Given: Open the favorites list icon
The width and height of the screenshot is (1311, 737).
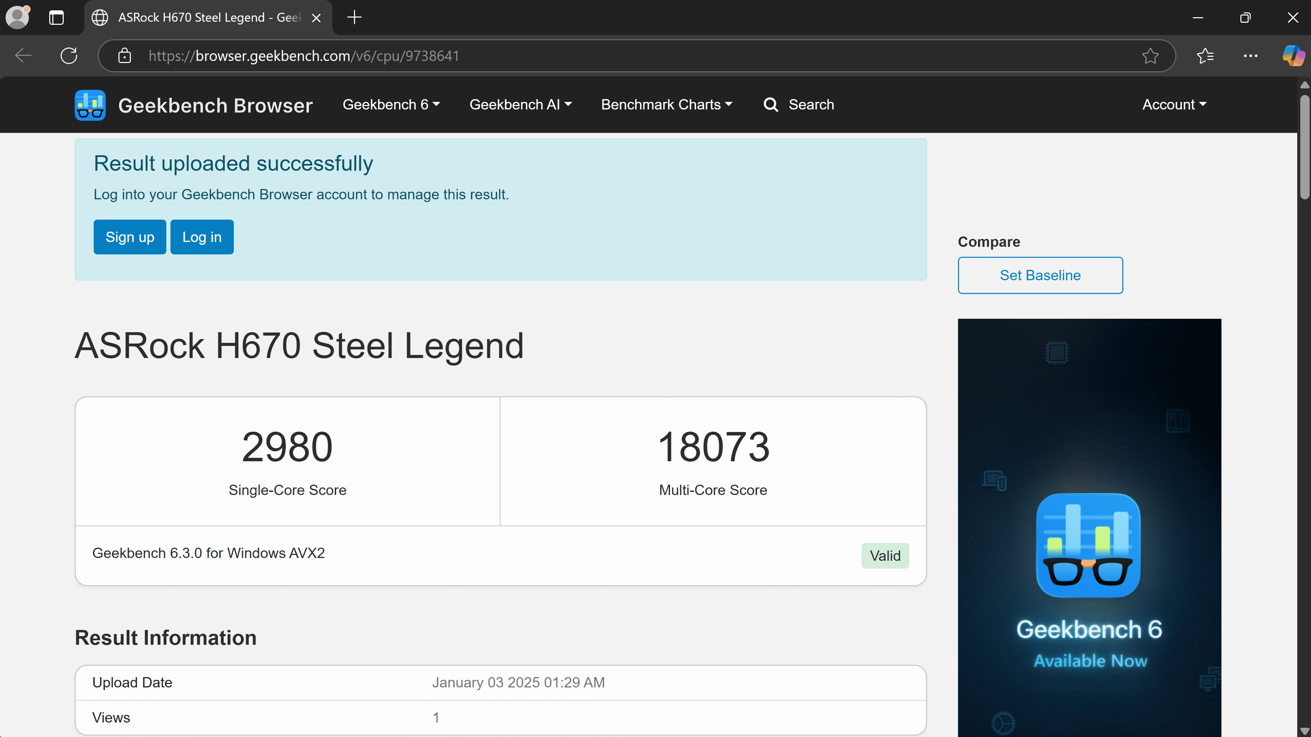Looking at the screenshot, I should (x=1205, y=56).
